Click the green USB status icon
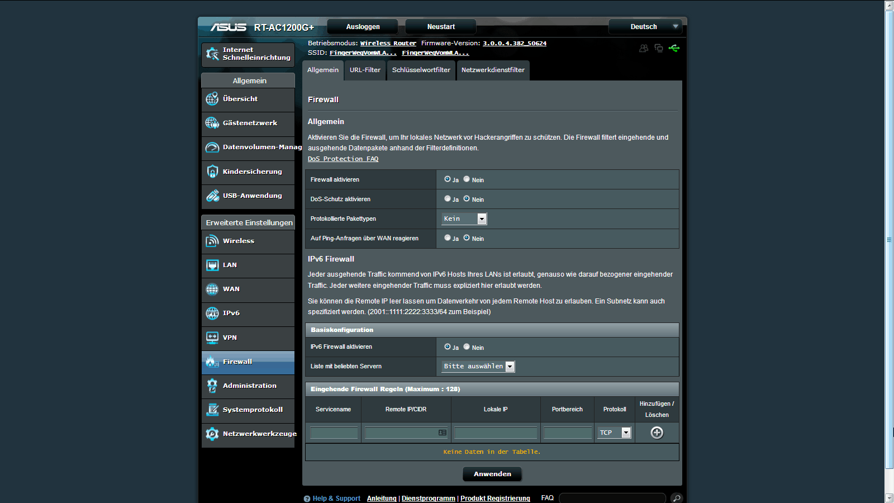This screenshot has height=503, width=894. point(674,48)
